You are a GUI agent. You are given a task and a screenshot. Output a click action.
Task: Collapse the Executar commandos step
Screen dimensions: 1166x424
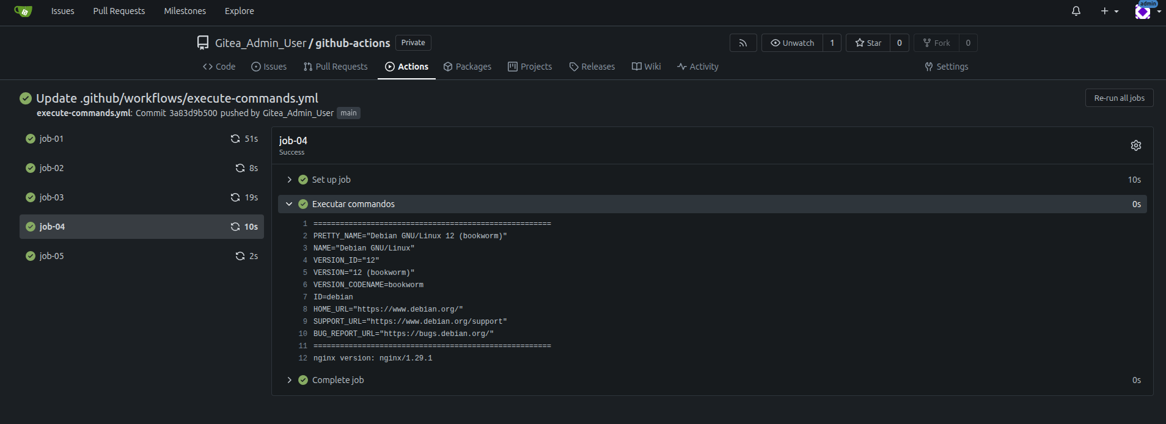pos(289,204)
